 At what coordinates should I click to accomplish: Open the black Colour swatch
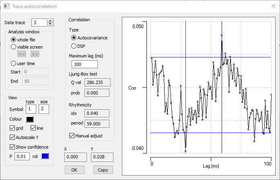(x=30, y=119)
